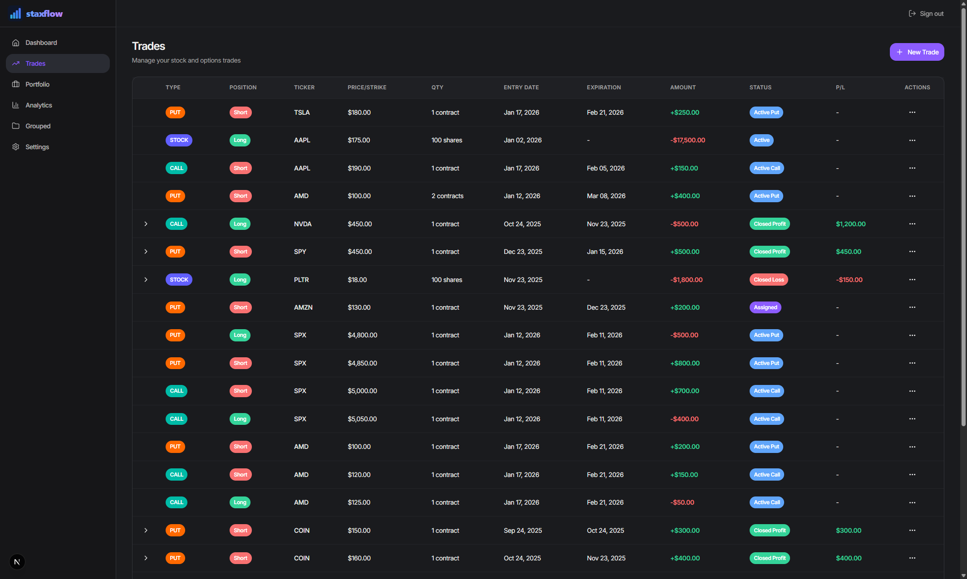
Task: Select Analytics in the sidebar
Action: (x=39, y=105)
